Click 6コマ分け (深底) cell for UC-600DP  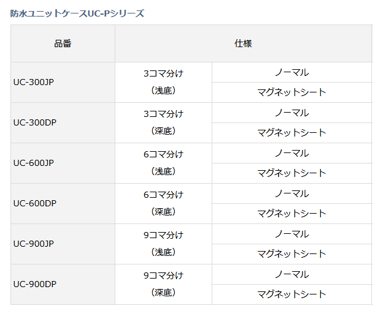point(163,203)
